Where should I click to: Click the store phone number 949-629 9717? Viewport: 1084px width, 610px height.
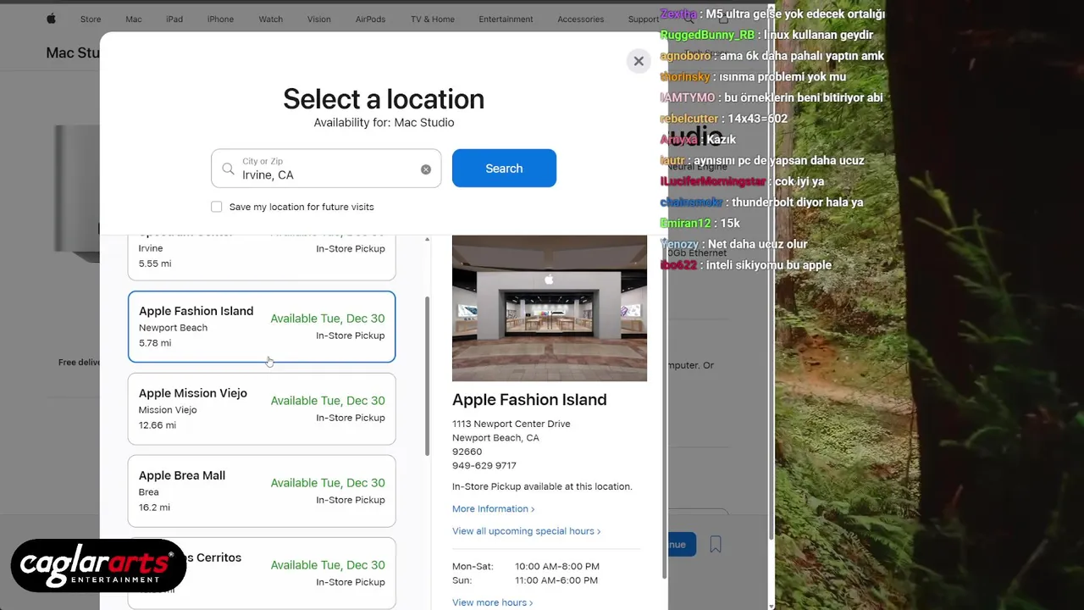tap(484, 466)
